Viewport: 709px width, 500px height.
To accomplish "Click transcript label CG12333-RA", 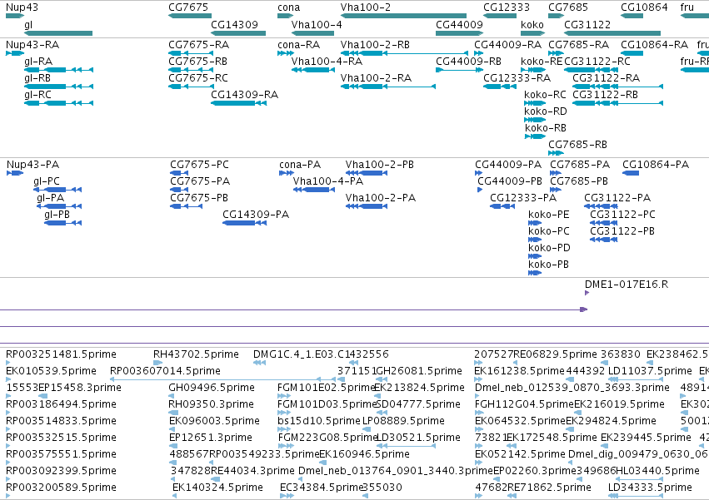I will pyautogui.click(x=517, y=78).
